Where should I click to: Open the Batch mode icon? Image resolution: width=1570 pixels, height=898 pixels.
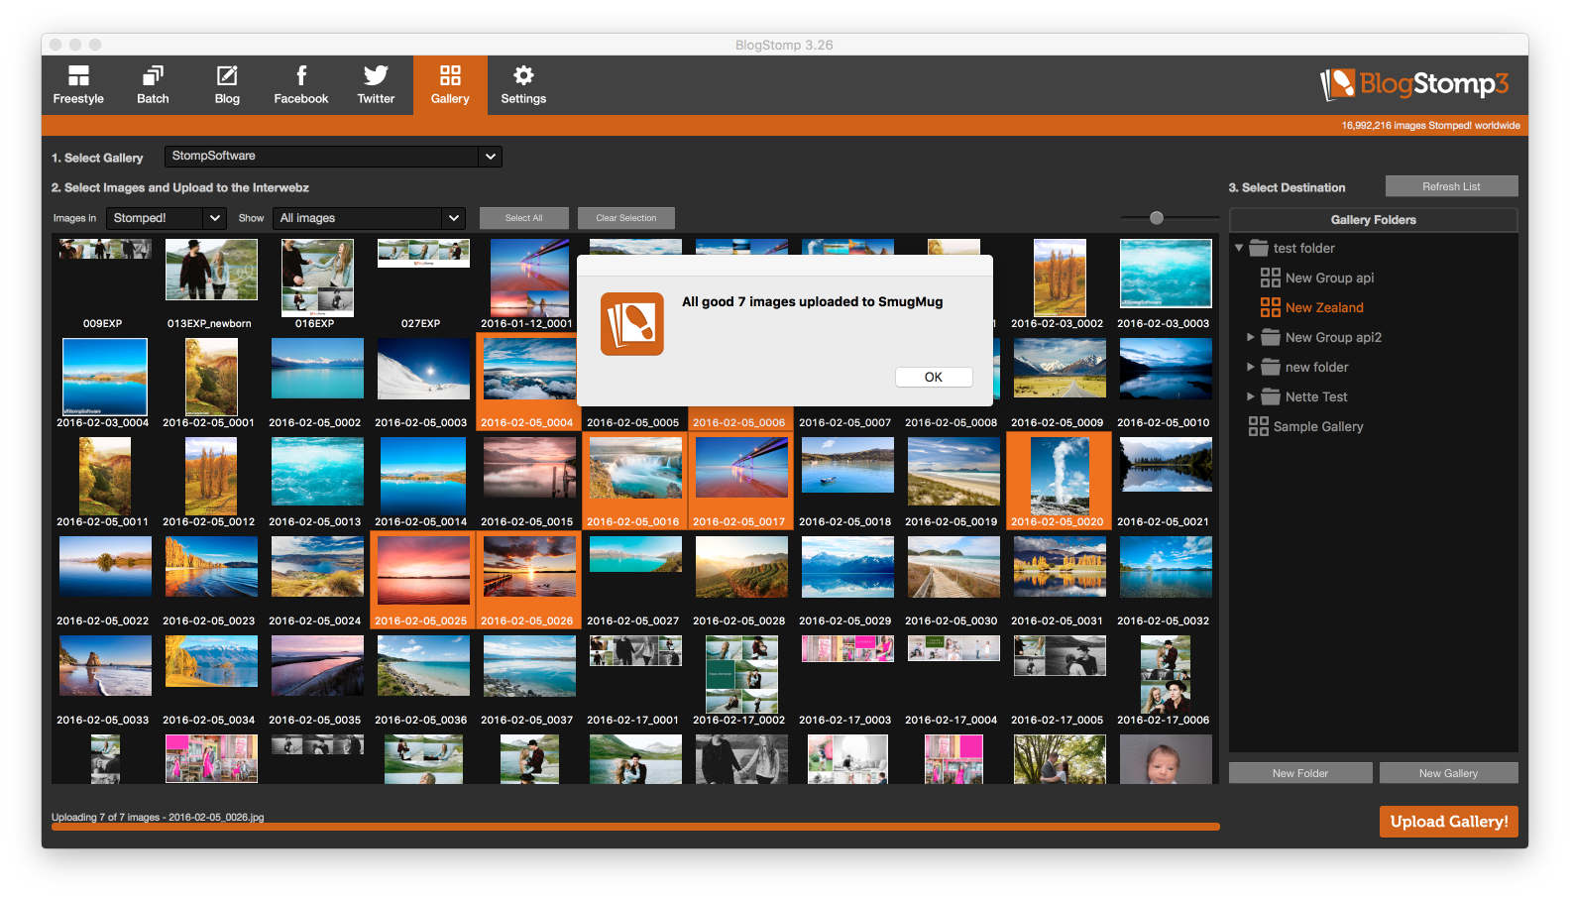coord(153,84)
